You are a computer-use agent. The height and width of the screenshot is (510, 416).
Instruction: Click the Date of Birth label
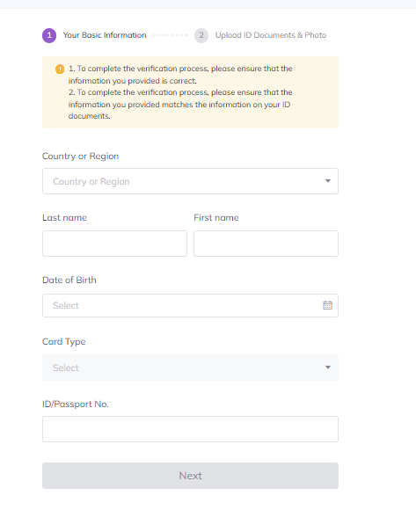point(69,280)
